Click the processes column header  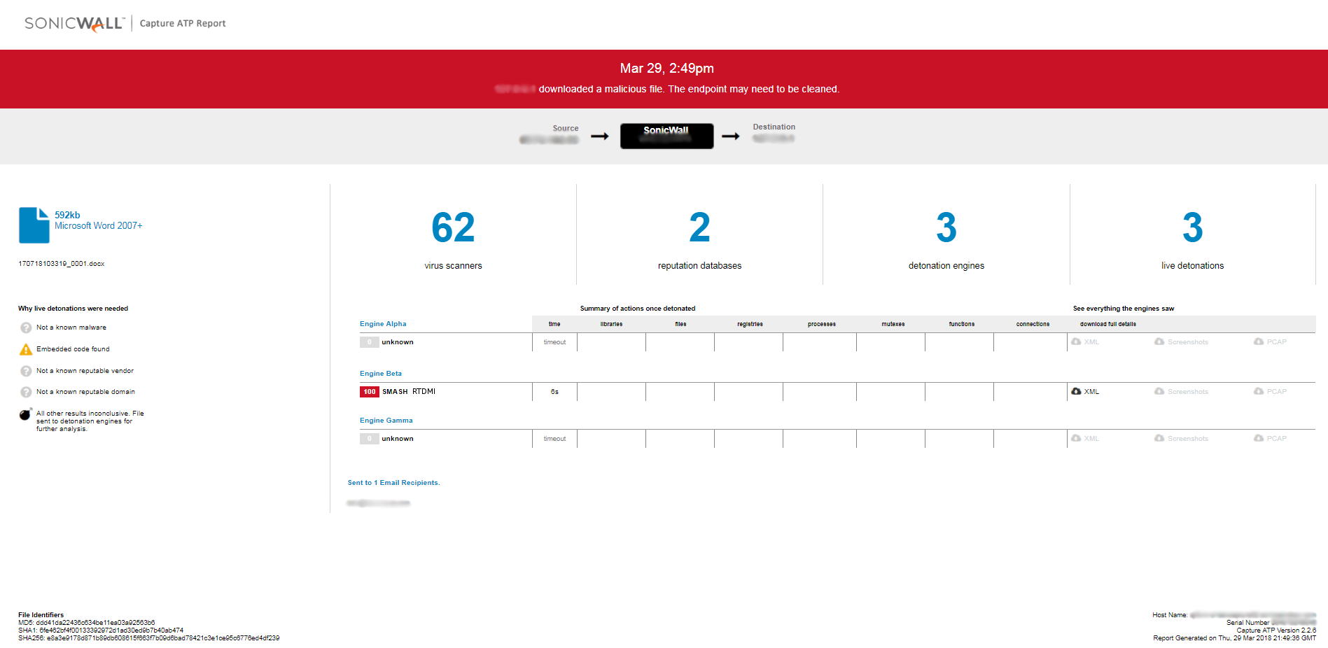[822, 324]
